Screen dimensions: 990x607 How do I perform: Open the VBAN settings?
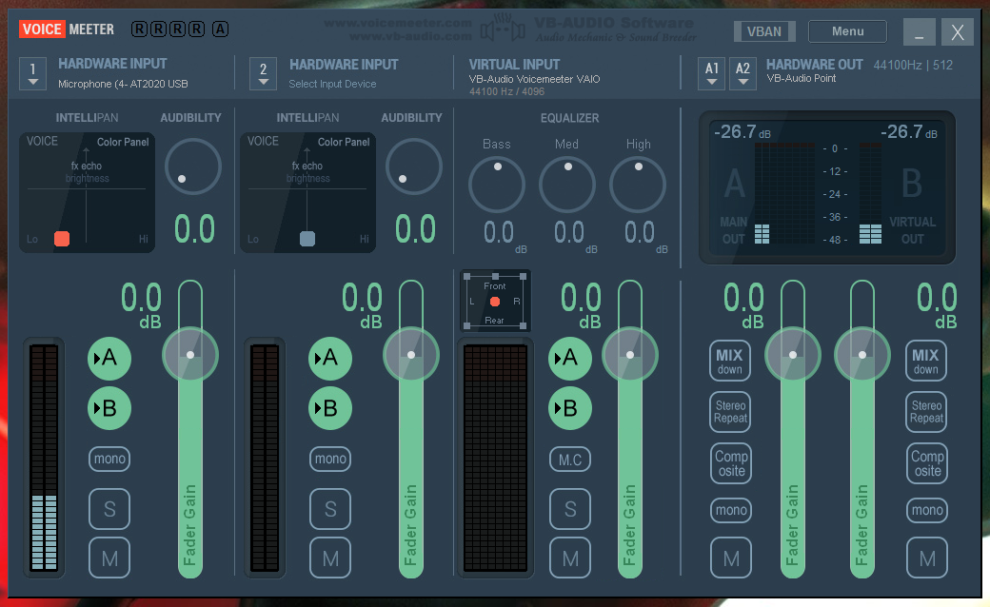(764, 30)
